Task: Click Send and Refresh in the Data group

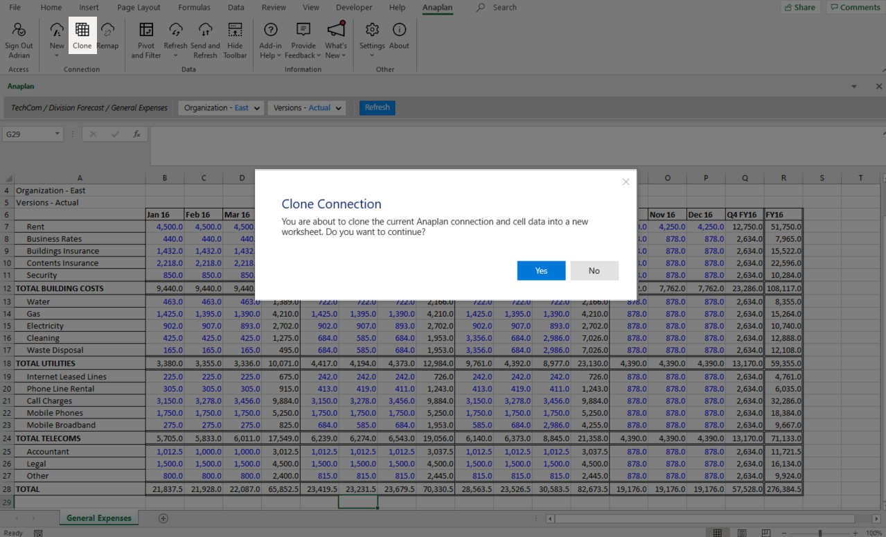Action: (x=205, y=39)
